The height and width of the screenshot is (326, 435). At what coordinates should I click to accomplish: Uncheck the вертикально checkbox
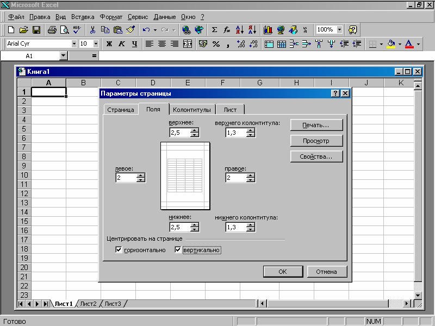click(178, 250)
